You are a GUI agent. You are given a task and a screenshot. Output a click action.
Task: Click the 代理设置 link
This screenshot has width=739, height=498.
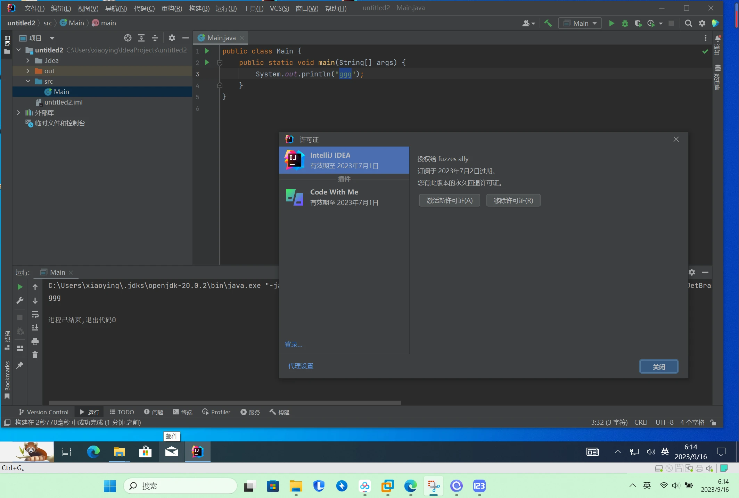[301, 366]
